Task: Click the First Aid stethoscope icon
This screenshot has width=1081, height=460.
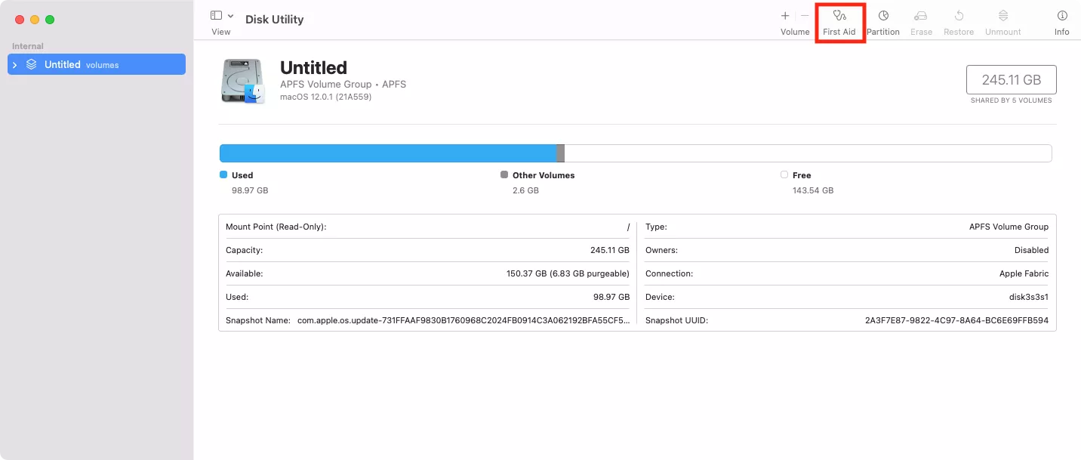Action: pyautogui.click(x=839, y=16)
